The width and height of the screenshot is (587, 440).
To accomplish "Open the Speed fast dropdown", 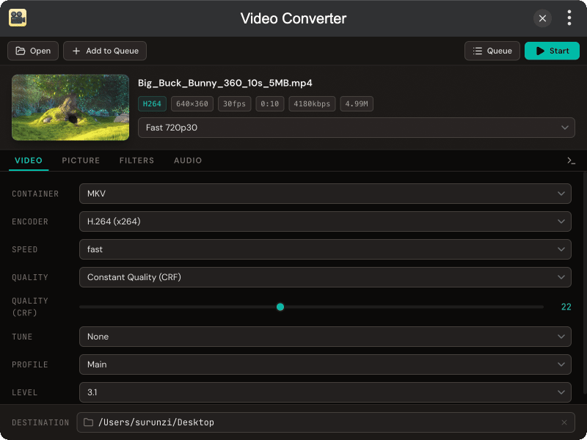I will (x=325, y=249).
